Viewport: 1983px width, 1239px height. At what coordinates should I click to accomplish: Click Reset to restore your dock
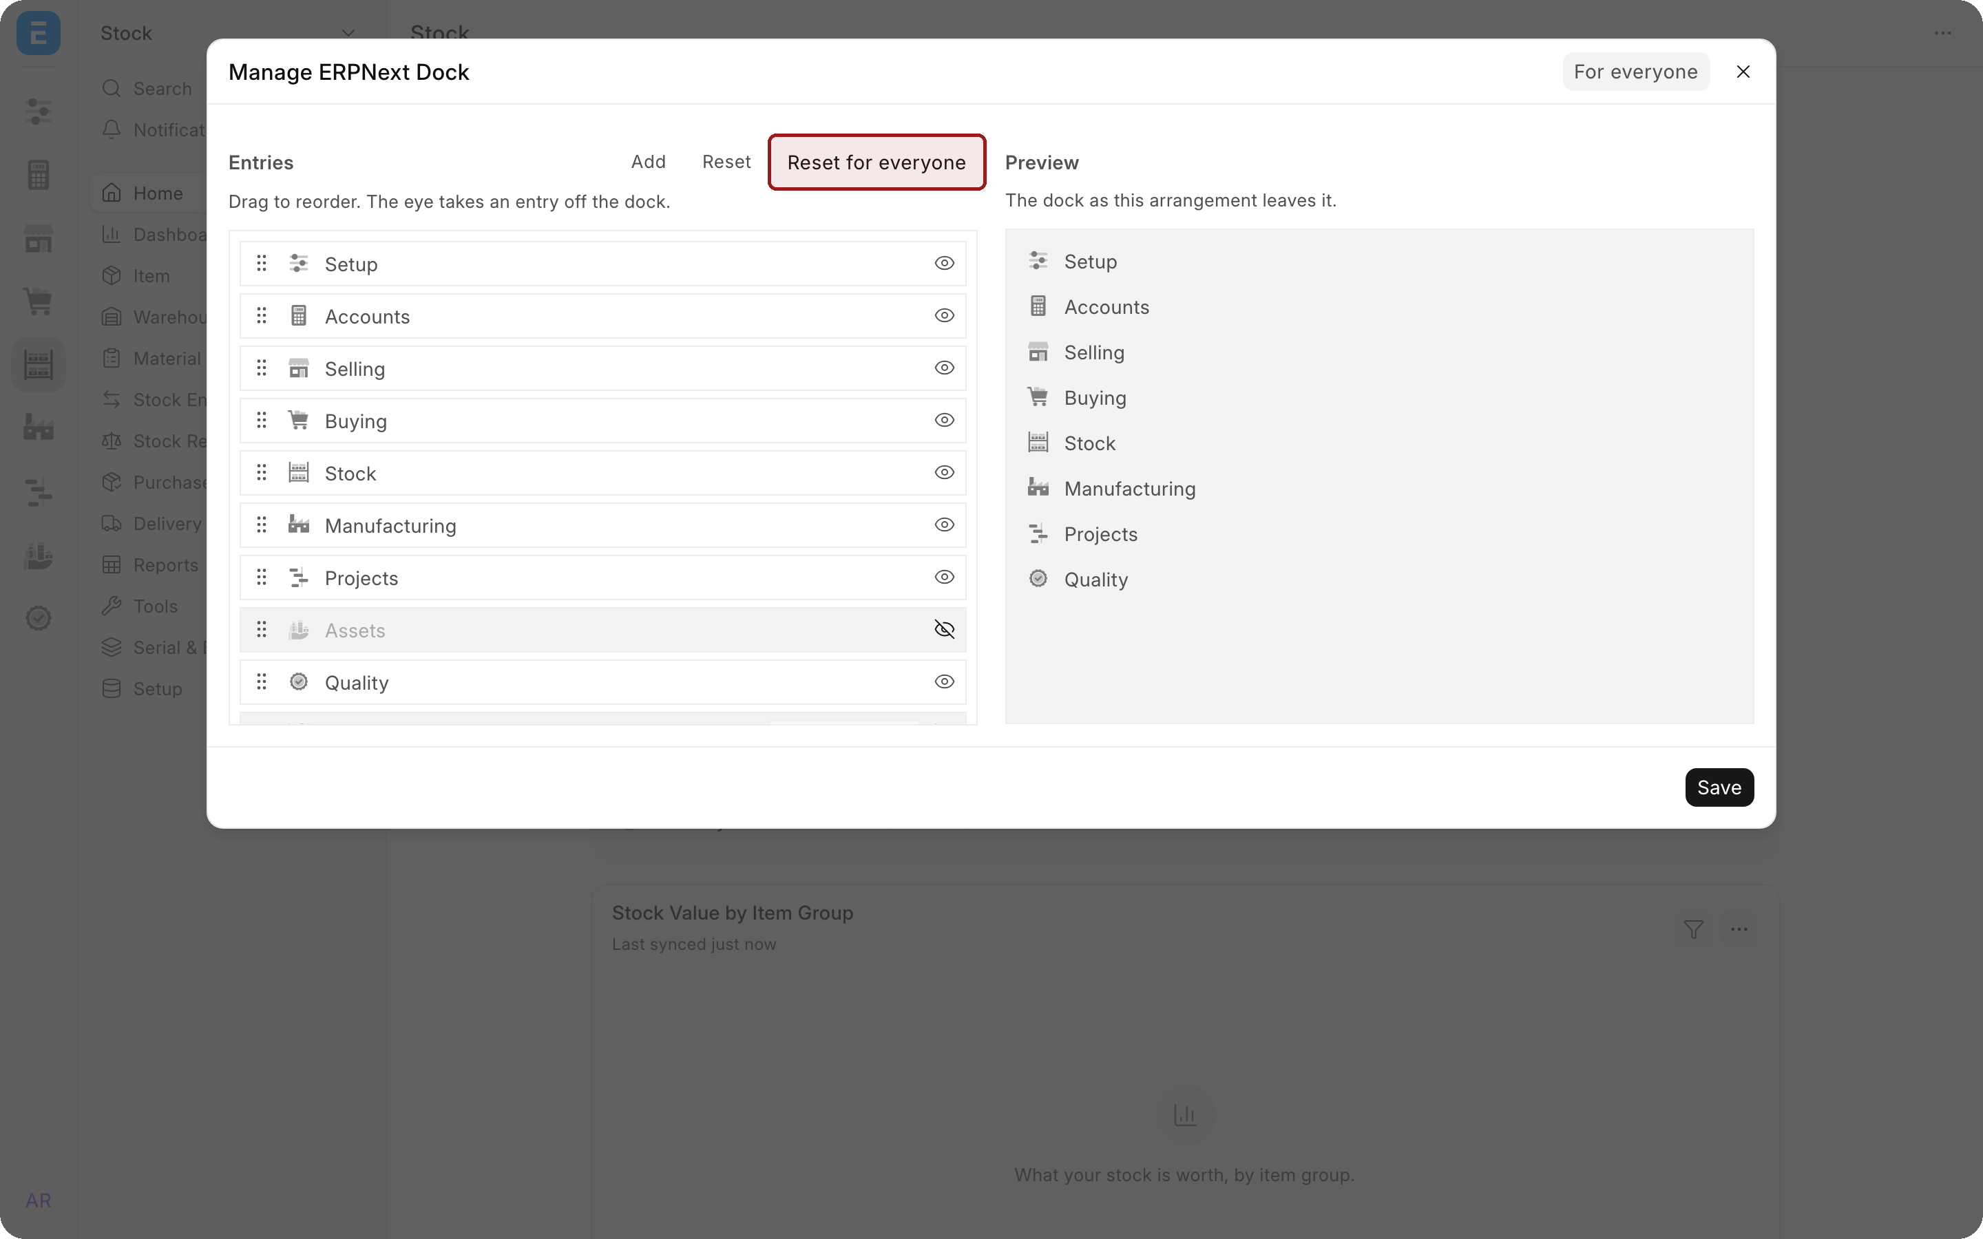[x=726, y=162]
